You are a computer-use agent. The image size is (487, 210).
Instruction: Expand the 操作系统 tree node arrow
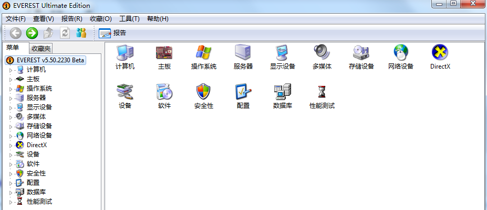click(x=11, y=89)
